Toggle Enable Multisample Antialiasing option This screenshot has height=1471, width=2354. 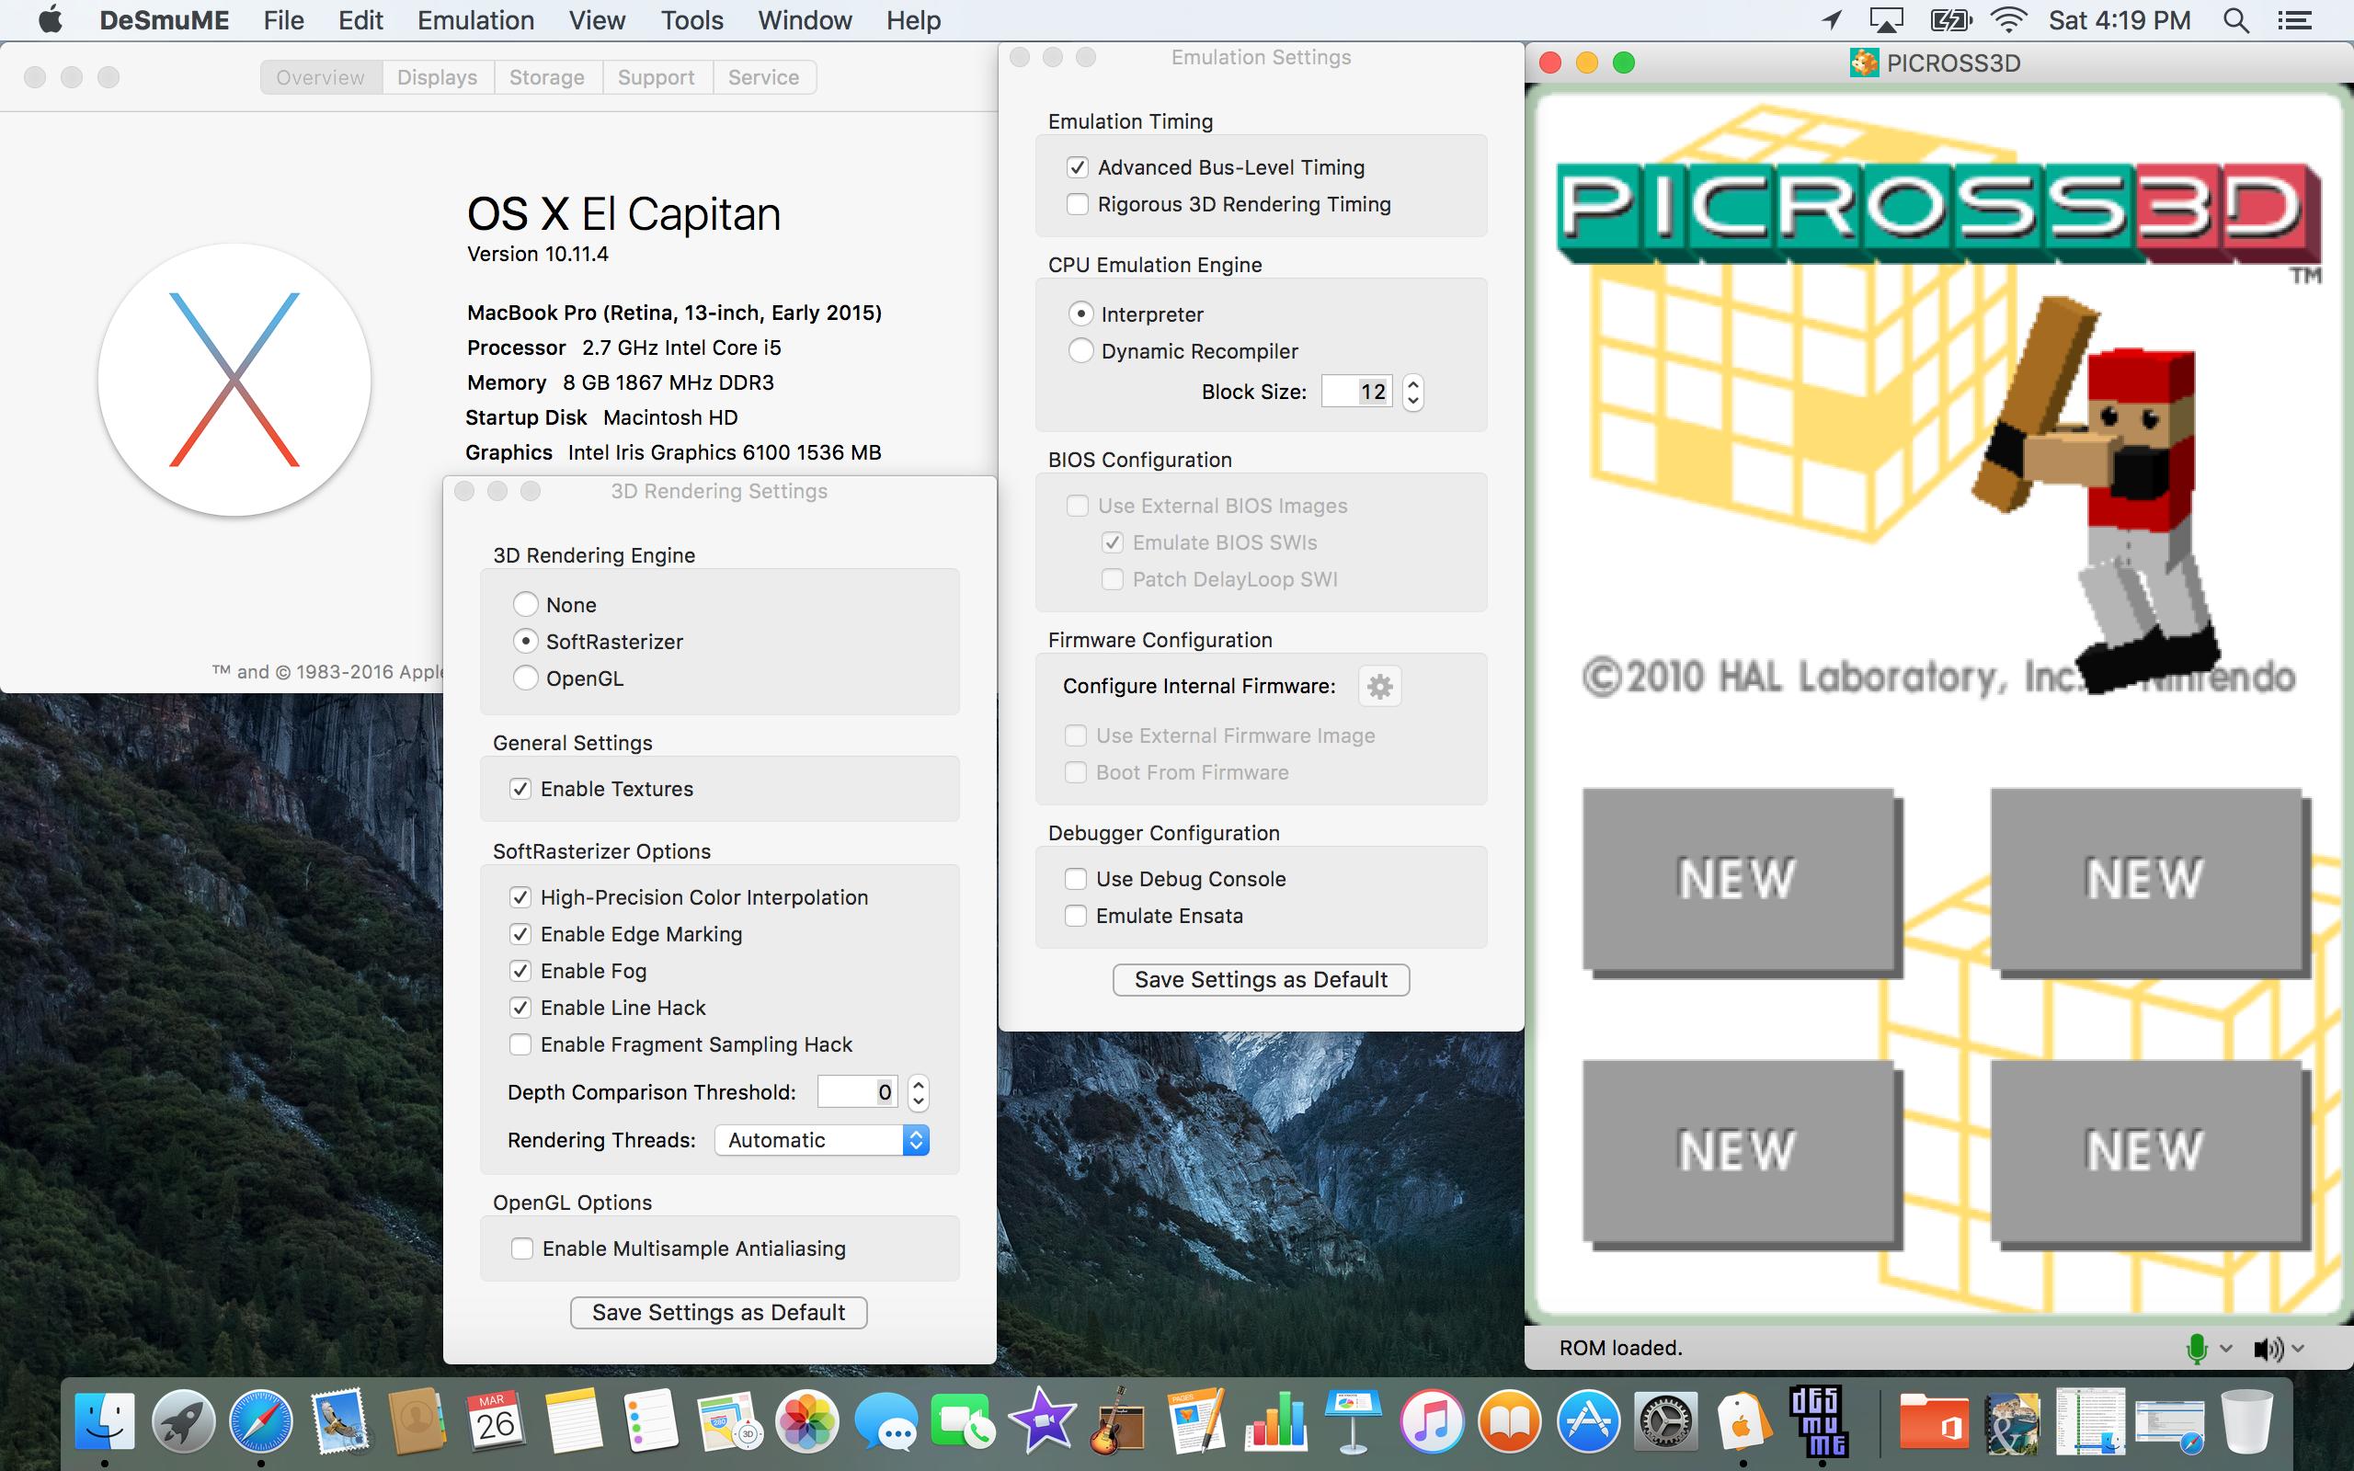click(x=520, y=1246)
